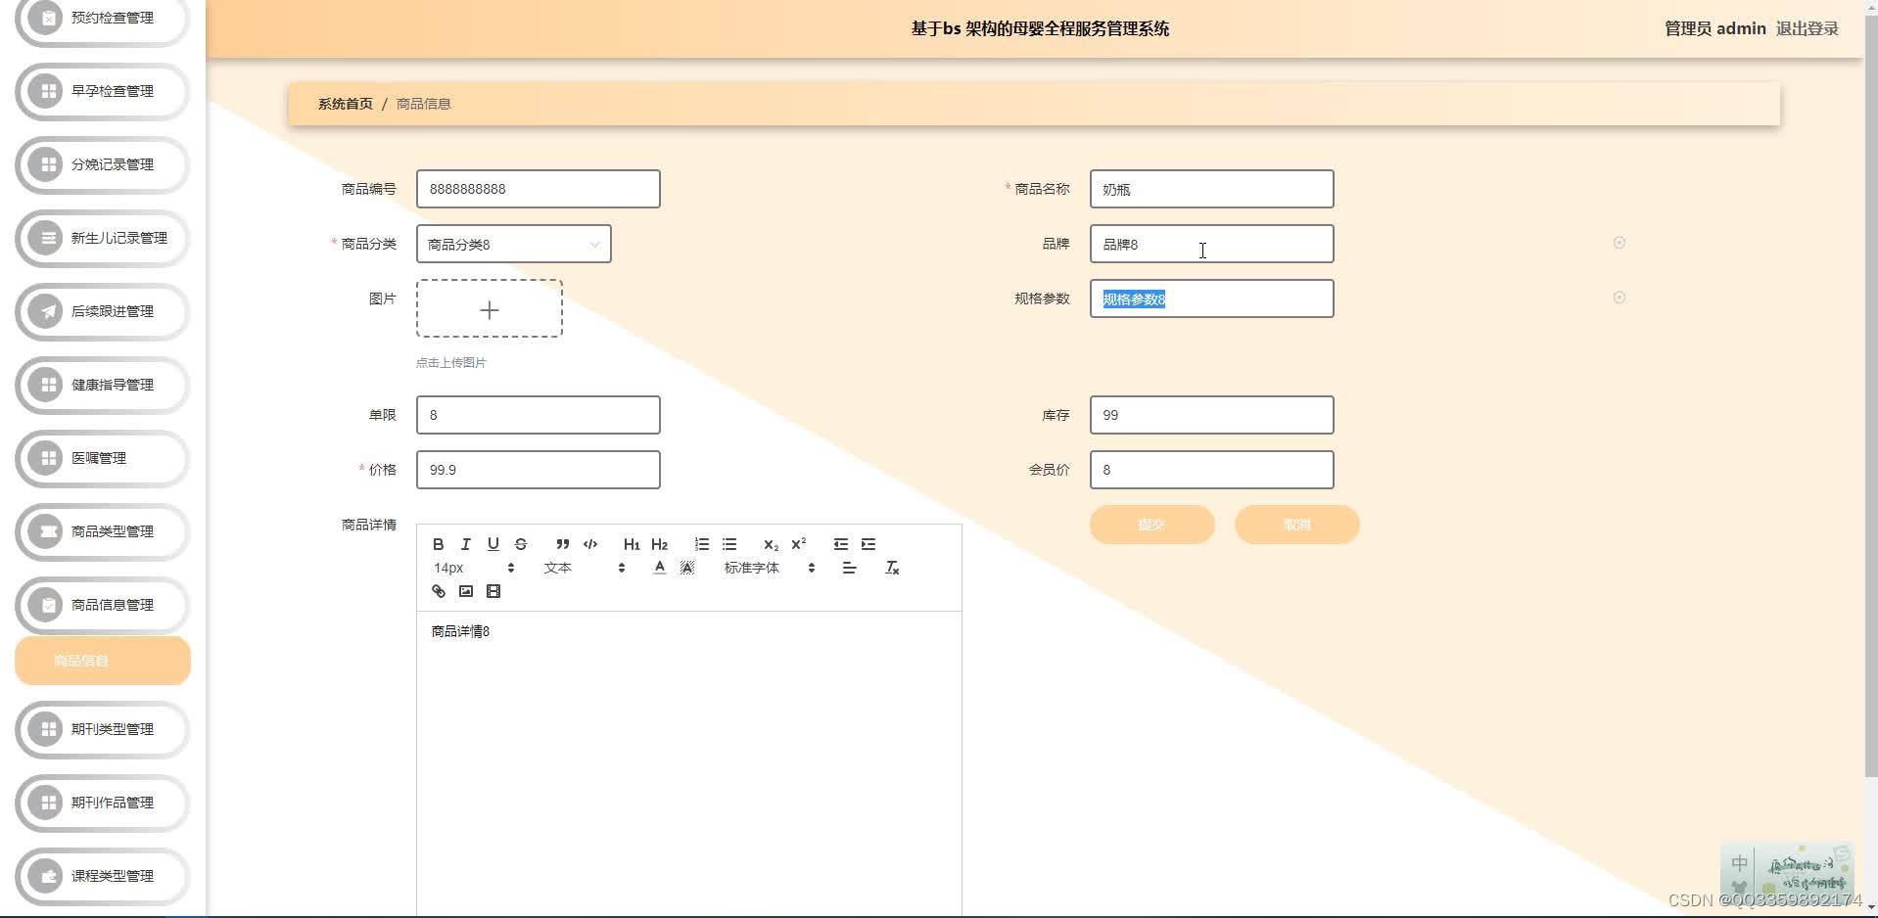Open the text background color picker
The height and width of the screenshot is (918, 1878).
coord(687,568)
